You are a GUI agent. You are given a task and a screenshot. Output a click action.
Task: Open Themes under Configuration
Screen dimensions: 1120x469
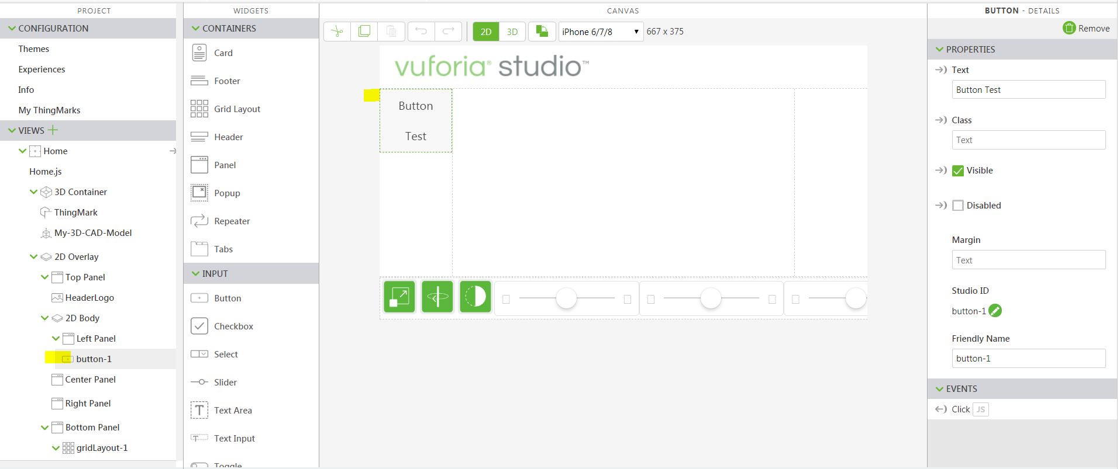click(x=34, y=49)
